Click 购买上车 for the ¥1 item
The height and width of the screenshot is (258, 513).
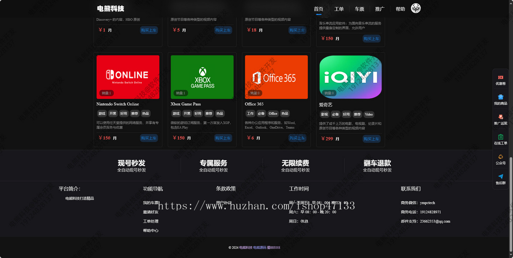coord(149,30)
